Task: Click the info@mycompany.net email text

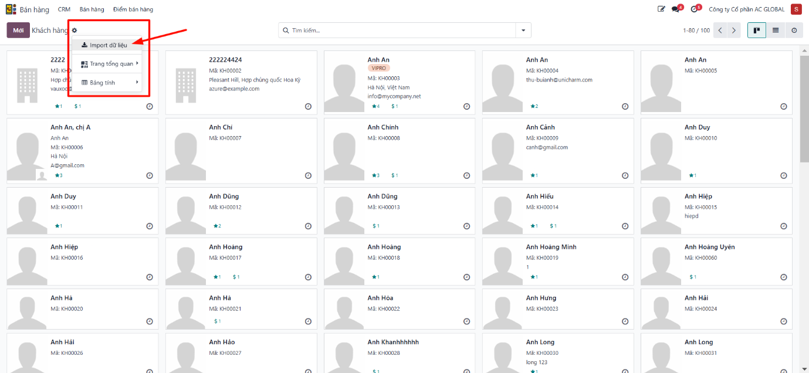Action: (394, 96)
